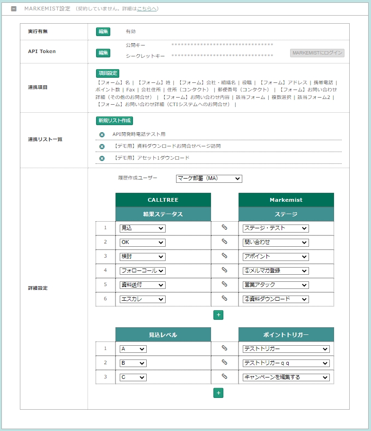
Task: Open the 問い合わせ stage dropdown
Action: tap(276, 242)
